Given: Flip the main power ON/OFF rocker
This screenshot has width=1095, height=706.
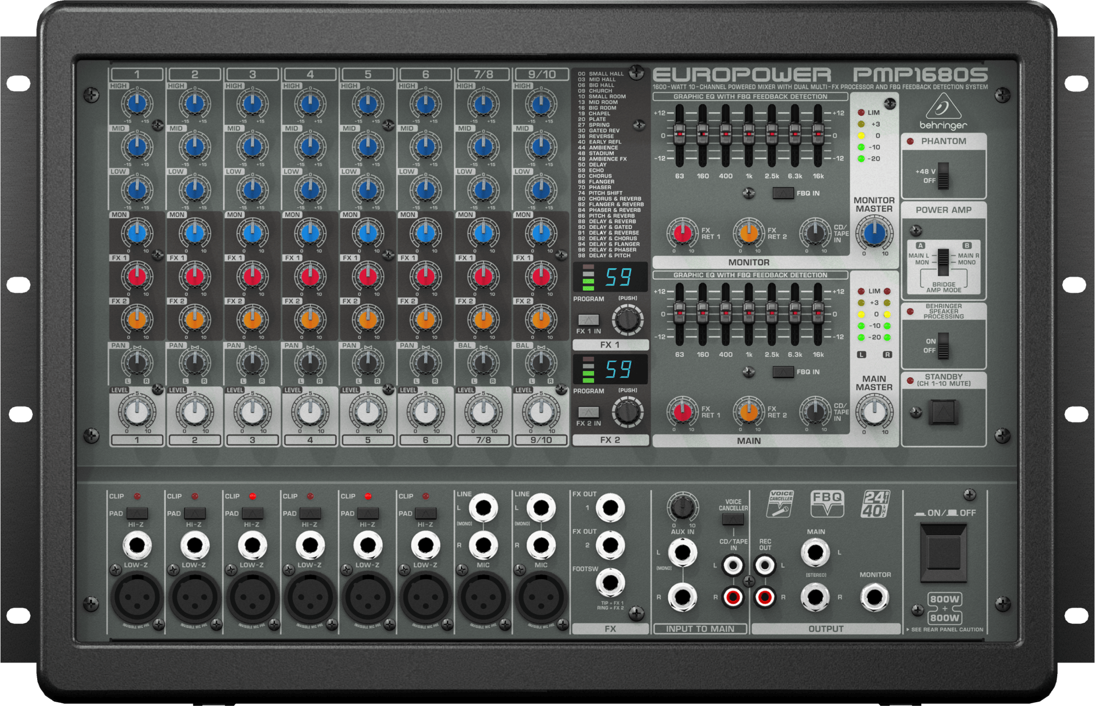Looking at the screenshot, I should (x=943, y=553).
